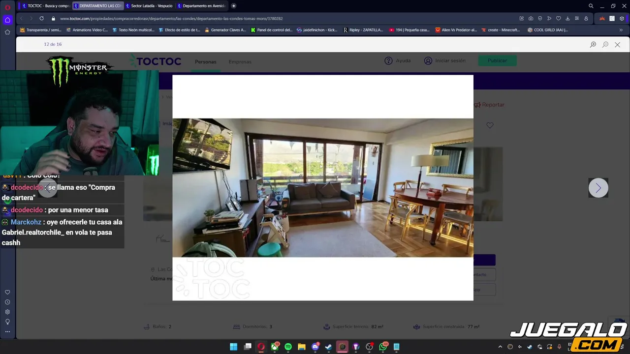Take snapshot with camera icon in address bar
630x354 pixels.
point(531,18)
